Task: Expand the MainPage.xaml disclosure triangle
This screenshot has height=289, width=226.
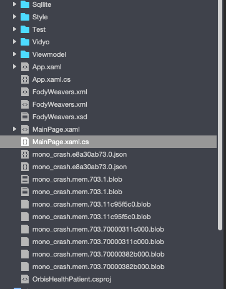Action: coord(14,129)
